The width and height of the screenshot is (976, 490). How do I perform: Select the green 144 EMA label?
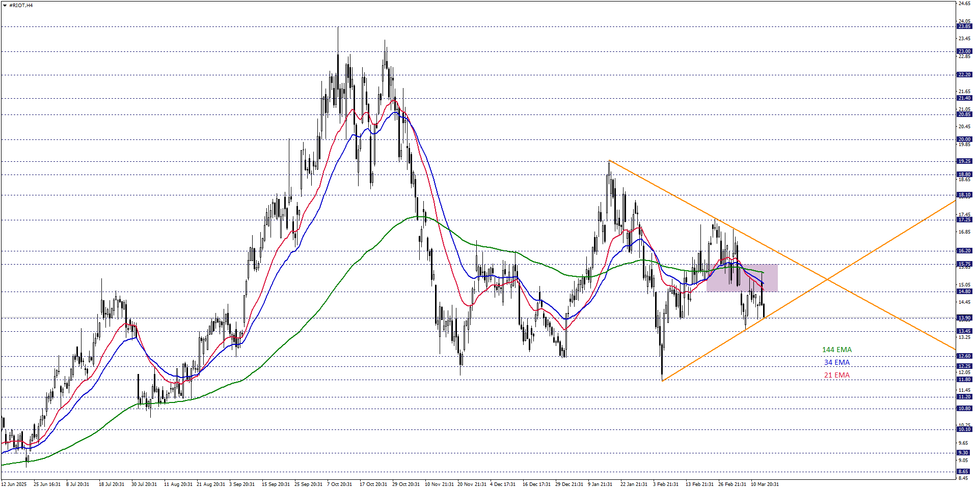[836, 350]
